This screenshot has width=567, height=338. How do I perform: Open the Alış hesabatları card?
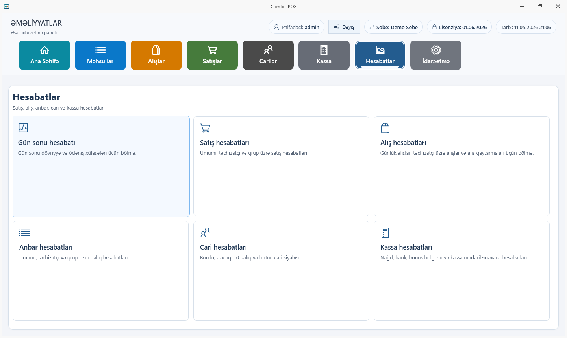[461, 166]
